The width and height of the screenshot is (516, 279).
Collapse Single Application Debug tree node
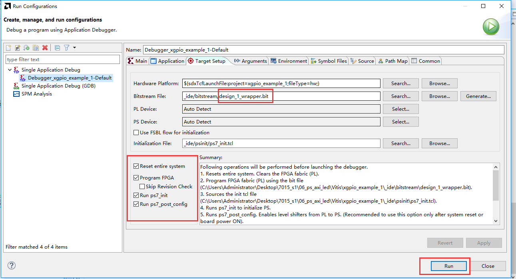pyautogui.click(x=10, y=70)
